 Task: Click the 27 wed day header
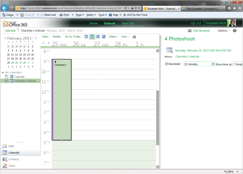pyautogui.click(x=101, y=44)
